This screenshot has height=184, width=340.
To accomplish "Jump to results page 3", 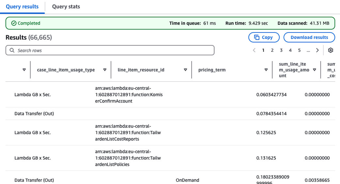I will (281, 50).
